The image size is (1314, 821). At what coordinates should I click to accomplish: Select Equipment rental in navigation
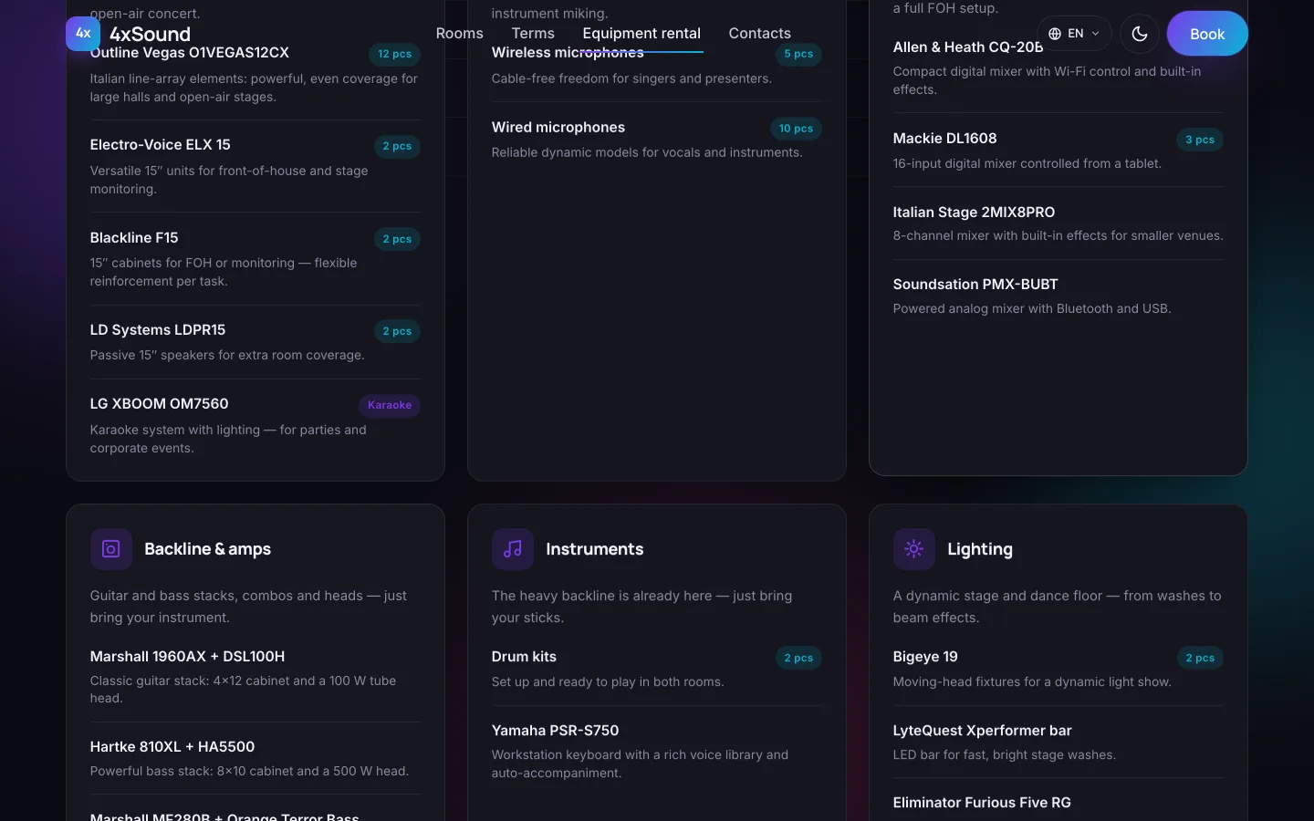[x=641, y=34]
